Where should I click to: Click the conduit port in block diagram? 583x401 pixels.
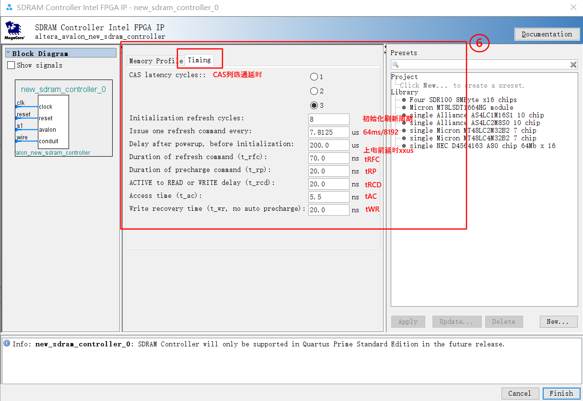(x=49, y=141)
